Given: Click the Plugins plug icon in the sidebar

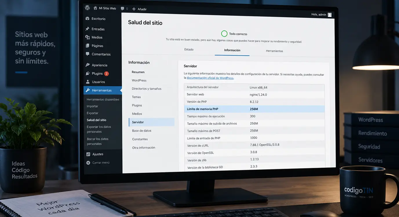Looking at the screenshot, I should [88, 73].
